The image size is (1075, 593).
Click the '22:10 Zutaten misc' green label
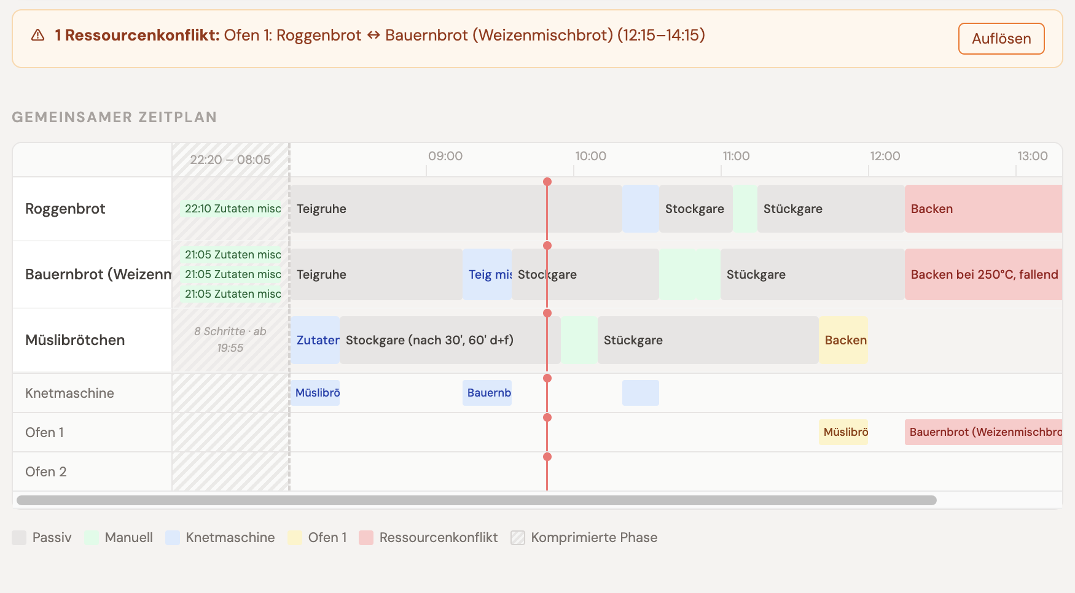coord(230,209)
